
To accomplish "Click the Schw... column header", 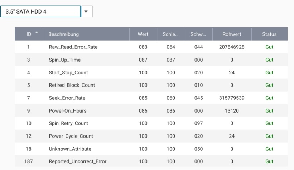I will coord(198,34).
